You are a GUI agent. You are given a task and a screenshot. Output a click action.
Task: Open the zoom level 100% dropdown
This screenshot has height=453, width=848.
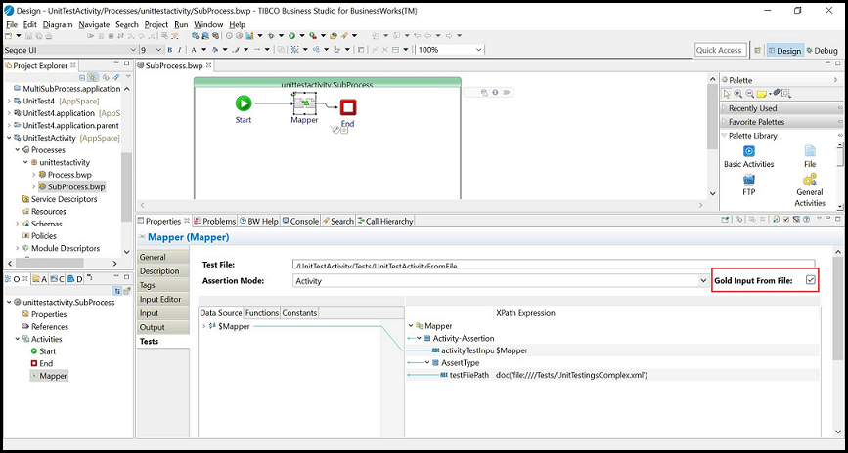(478, 50)
